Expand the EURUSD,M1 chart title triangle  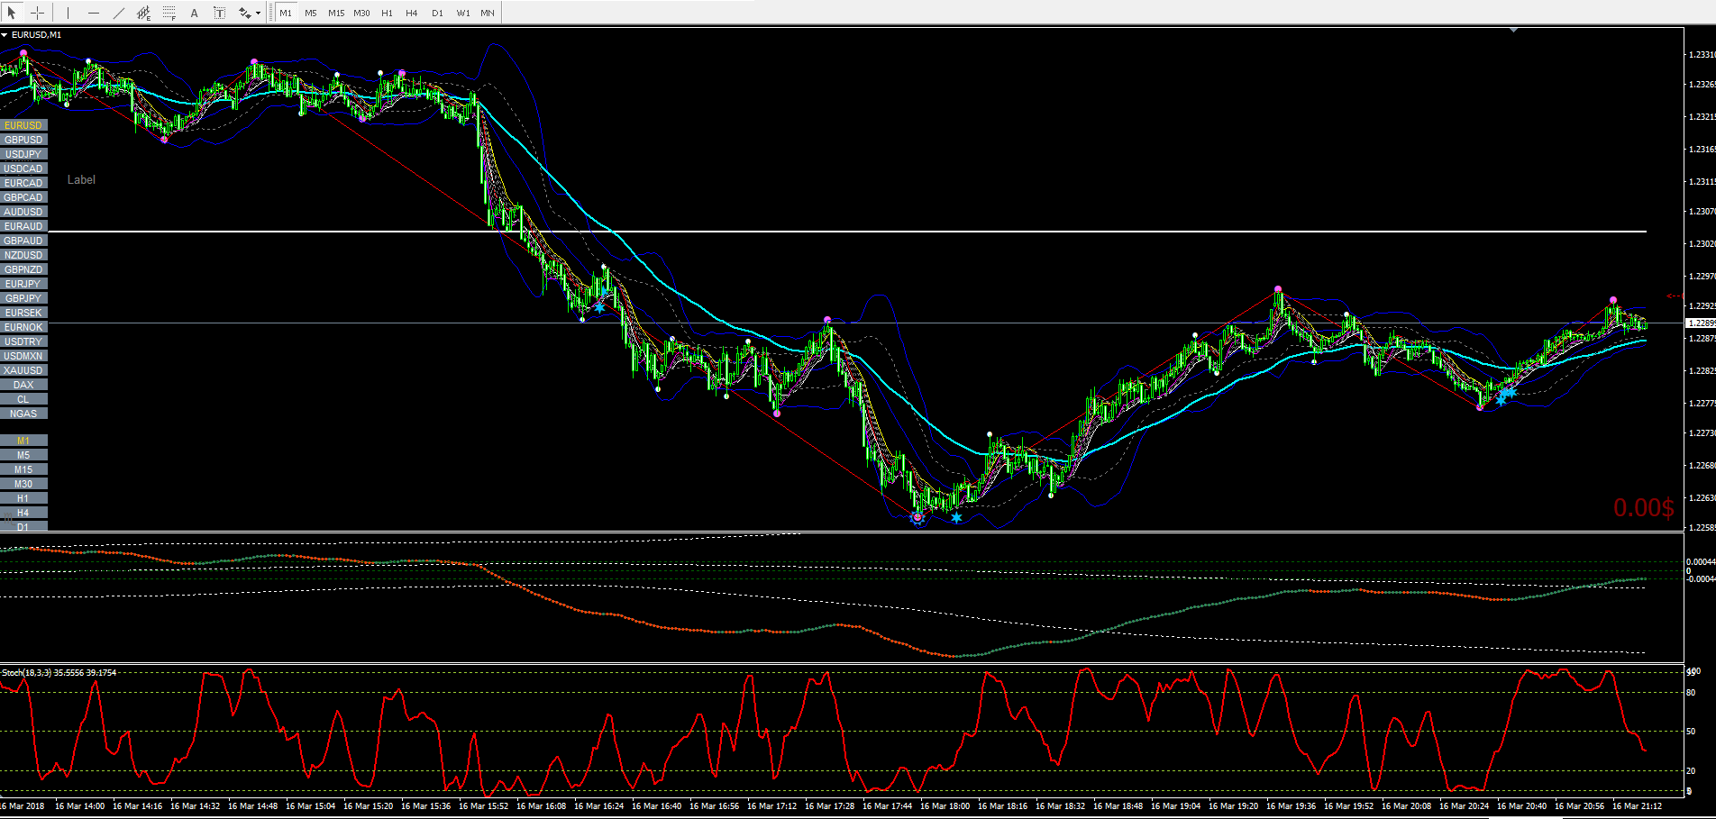(x=5, y=35)
